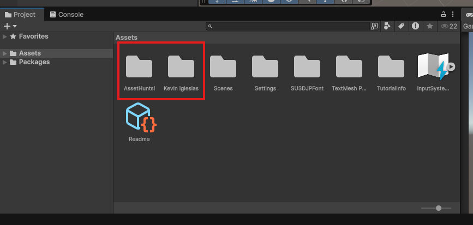Expand the Packages folder tree arrow

pos(5,62)
